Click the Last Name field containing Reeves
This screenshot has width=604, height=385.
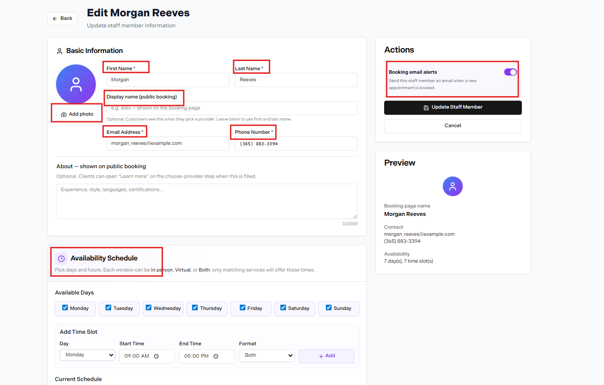[296, 80]
